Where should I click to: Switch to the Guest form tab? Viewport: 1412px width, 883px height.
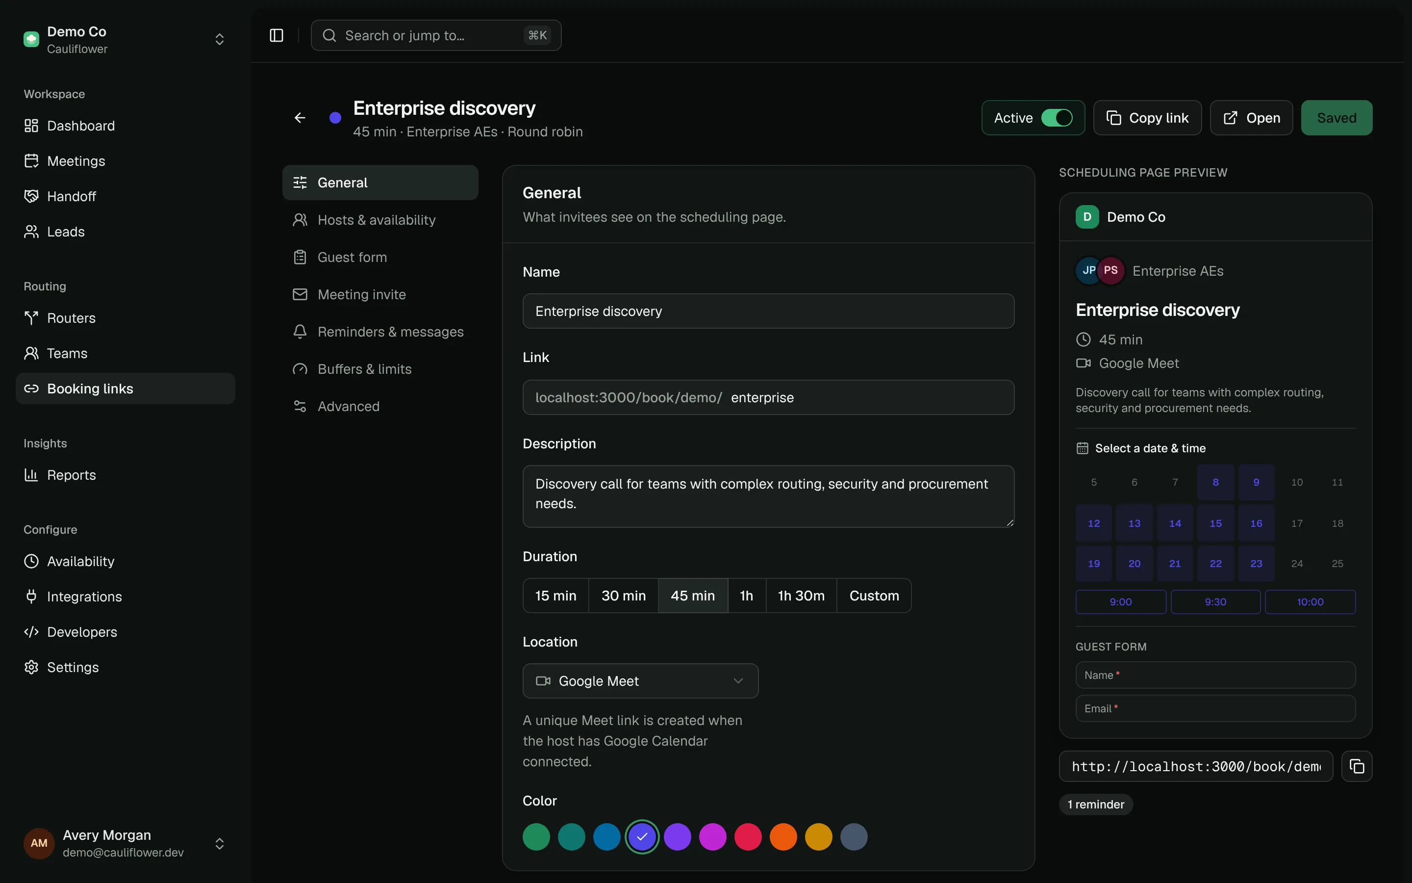[380, 258]
